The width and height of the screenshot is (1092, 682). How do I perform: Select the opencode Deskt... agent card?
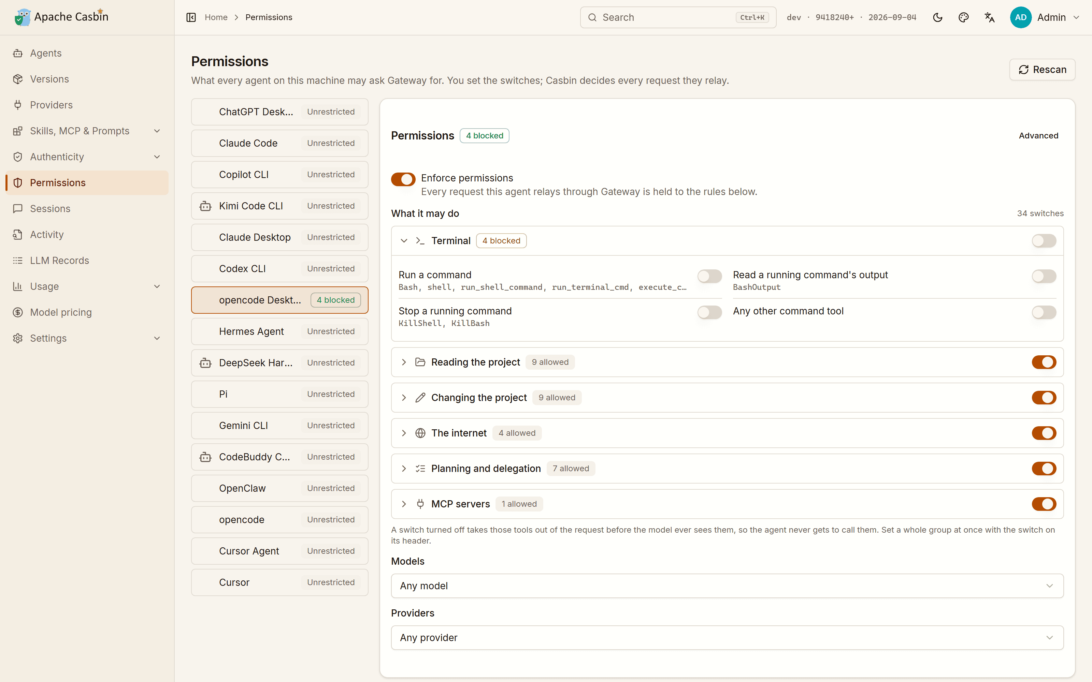280,300
